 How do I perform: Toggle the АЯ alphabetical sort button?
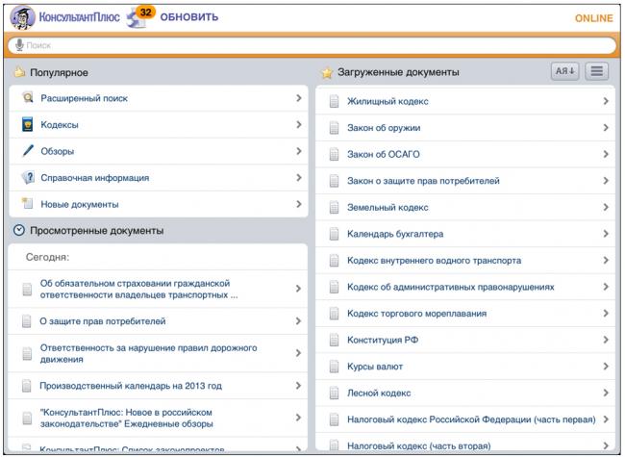pyautogui.click(x=564, y=71)
